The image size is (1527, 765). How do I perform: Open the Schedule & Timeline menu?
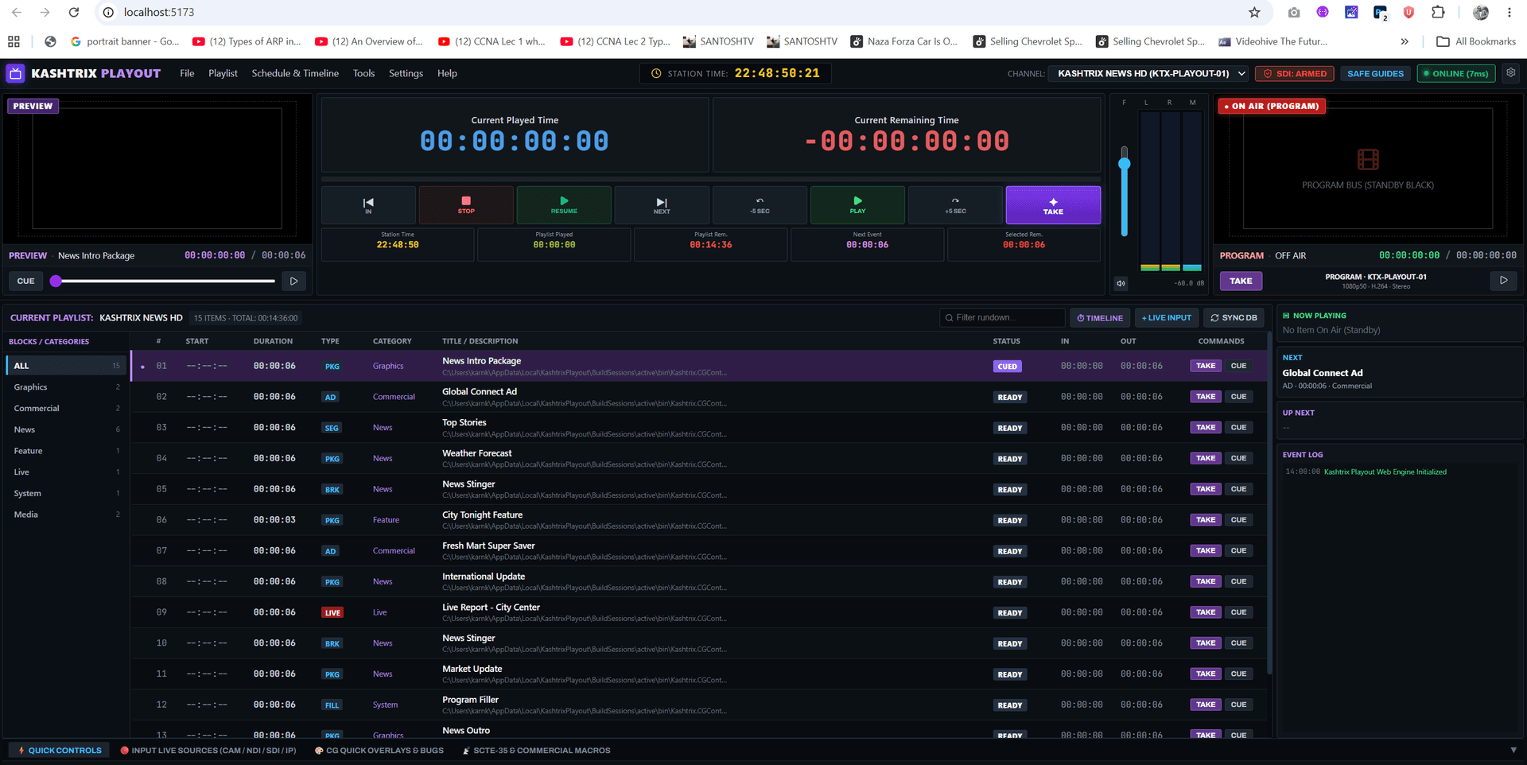(295, 73)
